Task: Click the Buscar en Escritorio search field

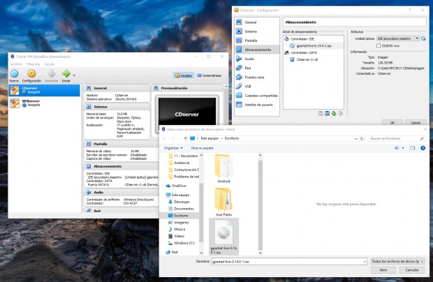Action: pos(397,138)
